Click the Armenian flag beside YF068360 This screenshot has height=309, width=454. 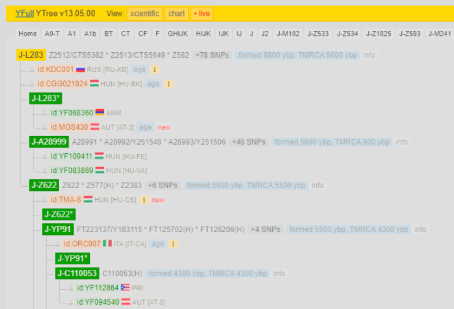[99, 113]
